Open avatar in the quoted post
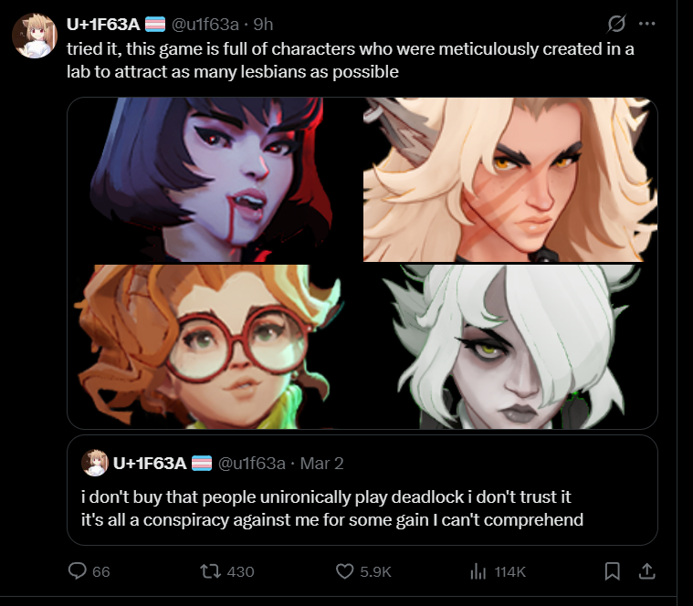 [95, 463]
